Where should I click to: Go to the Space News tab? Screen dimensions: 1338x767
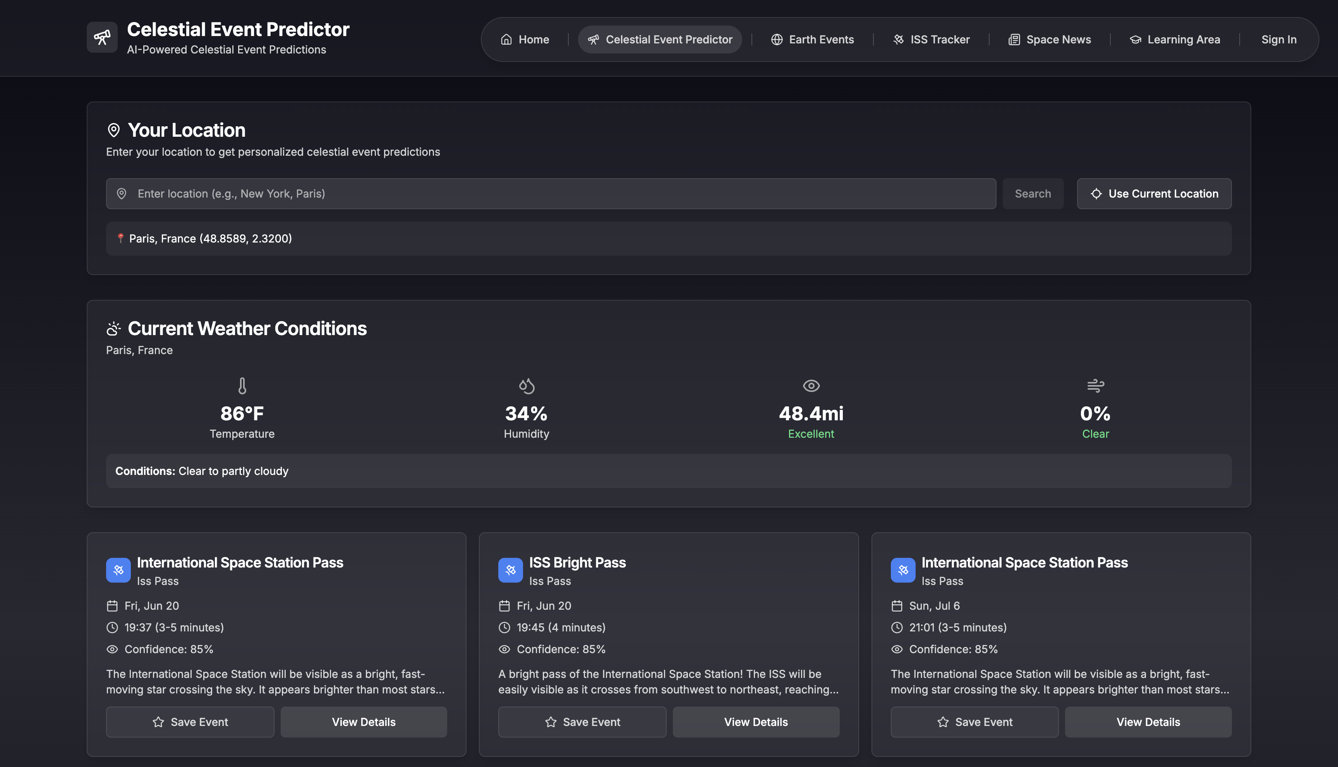pos(1050,40)
